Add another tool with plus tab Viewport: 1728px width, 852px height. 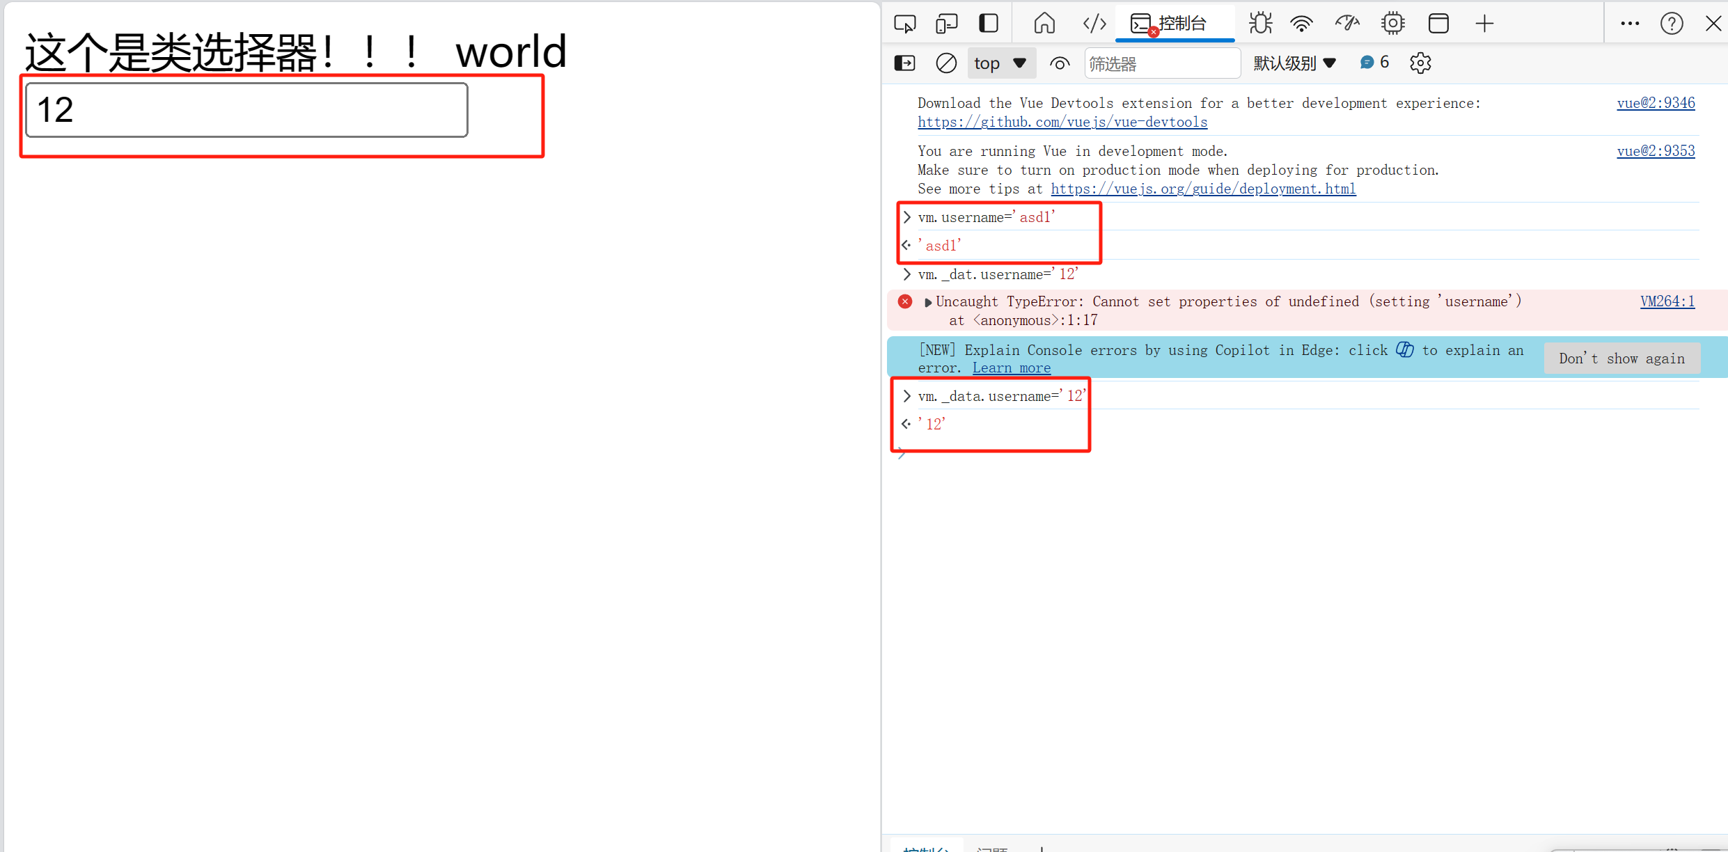(1484, 24)
